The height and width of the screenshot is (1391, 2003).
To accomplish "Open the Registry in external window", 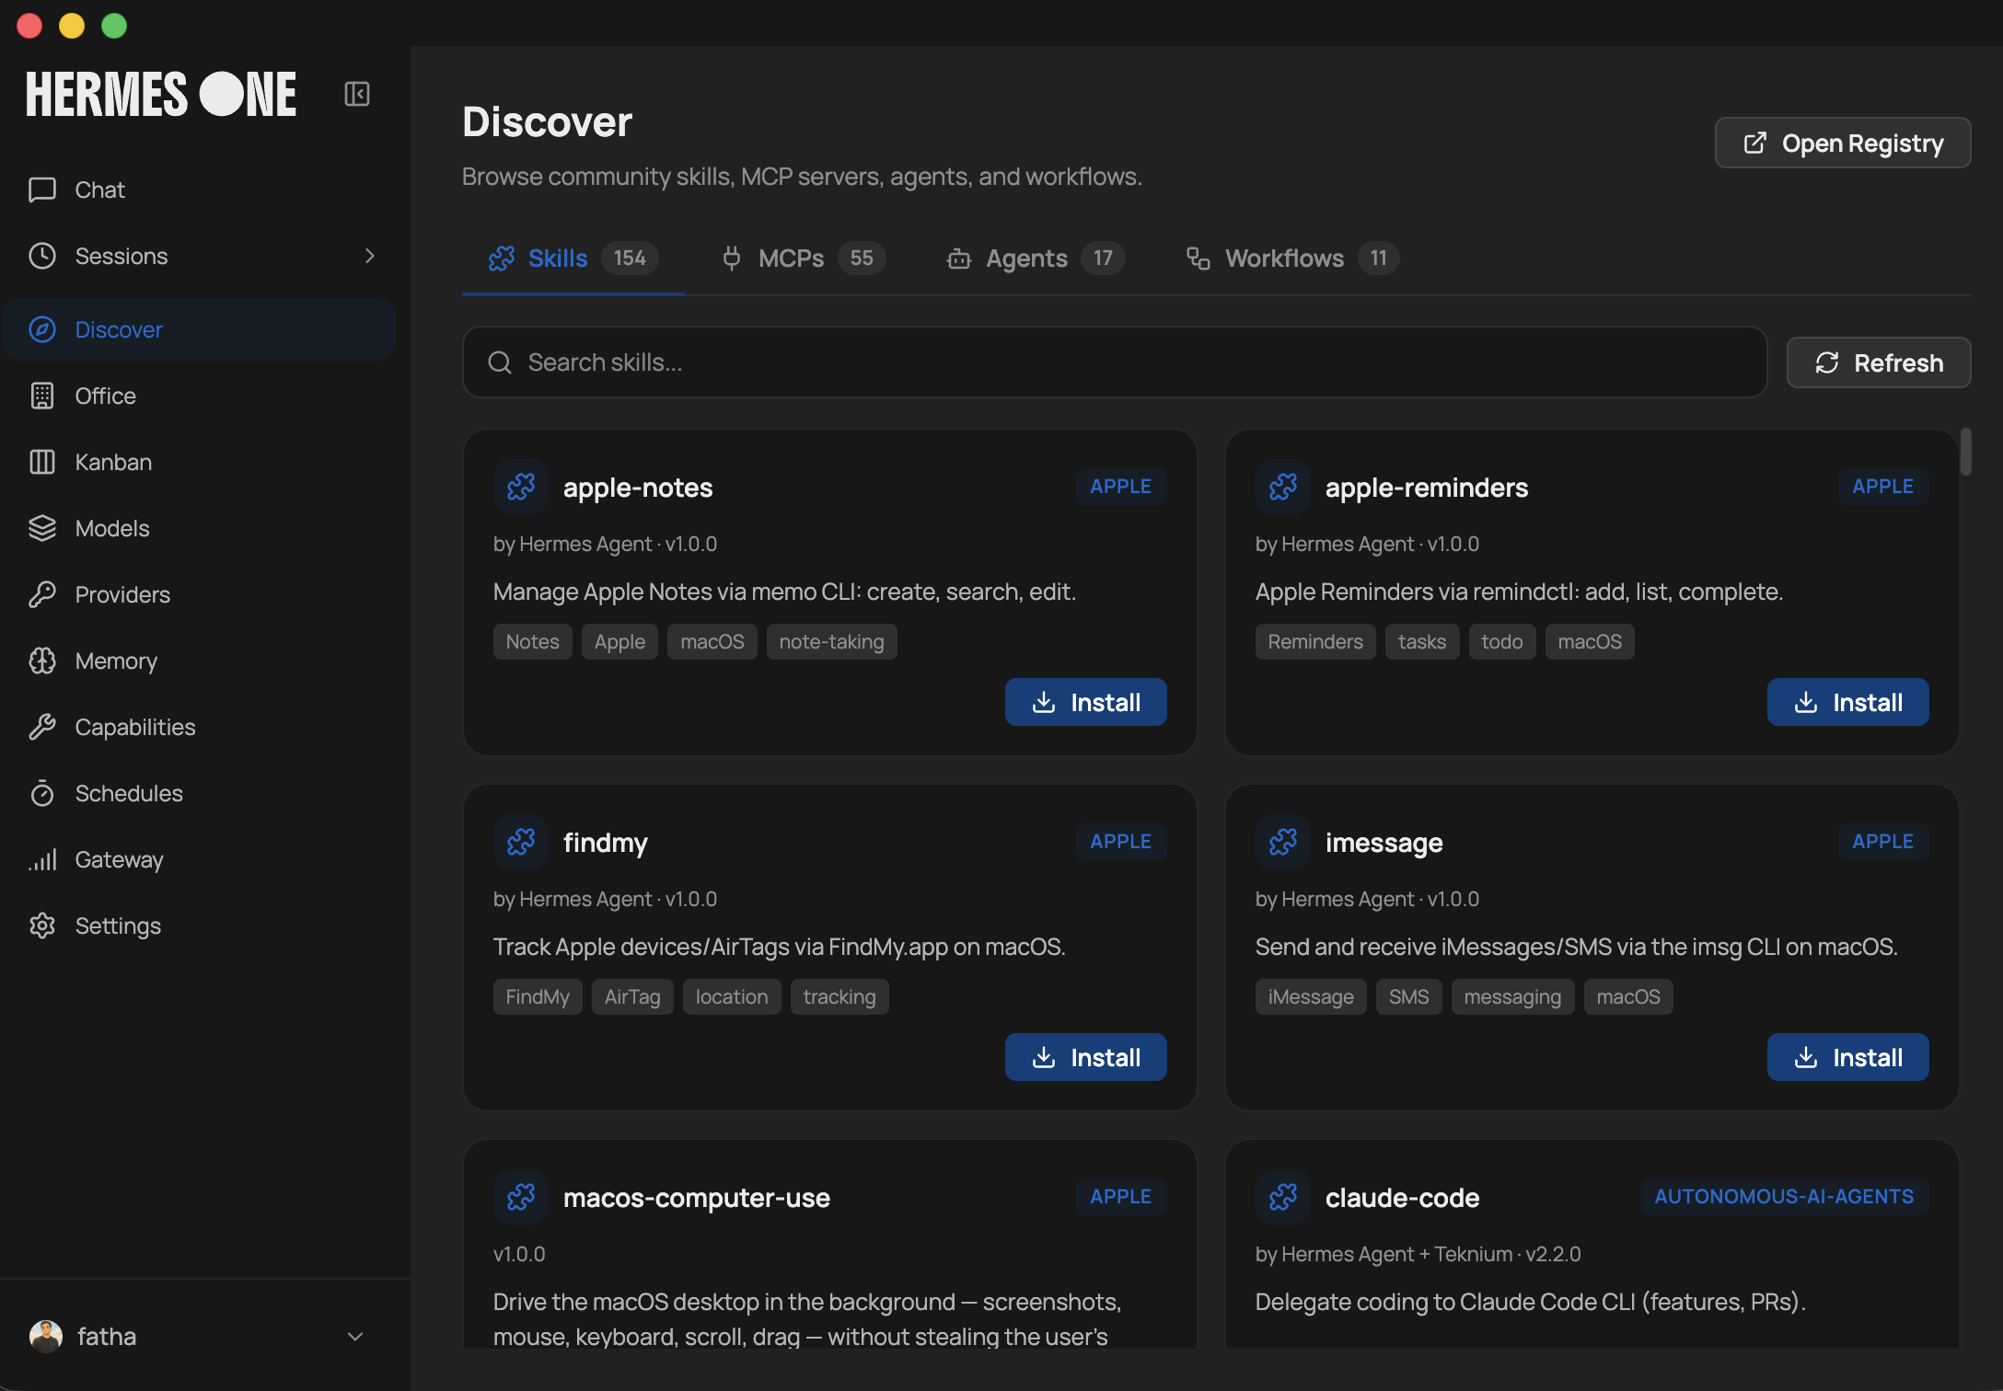I will click(1843, 143).
